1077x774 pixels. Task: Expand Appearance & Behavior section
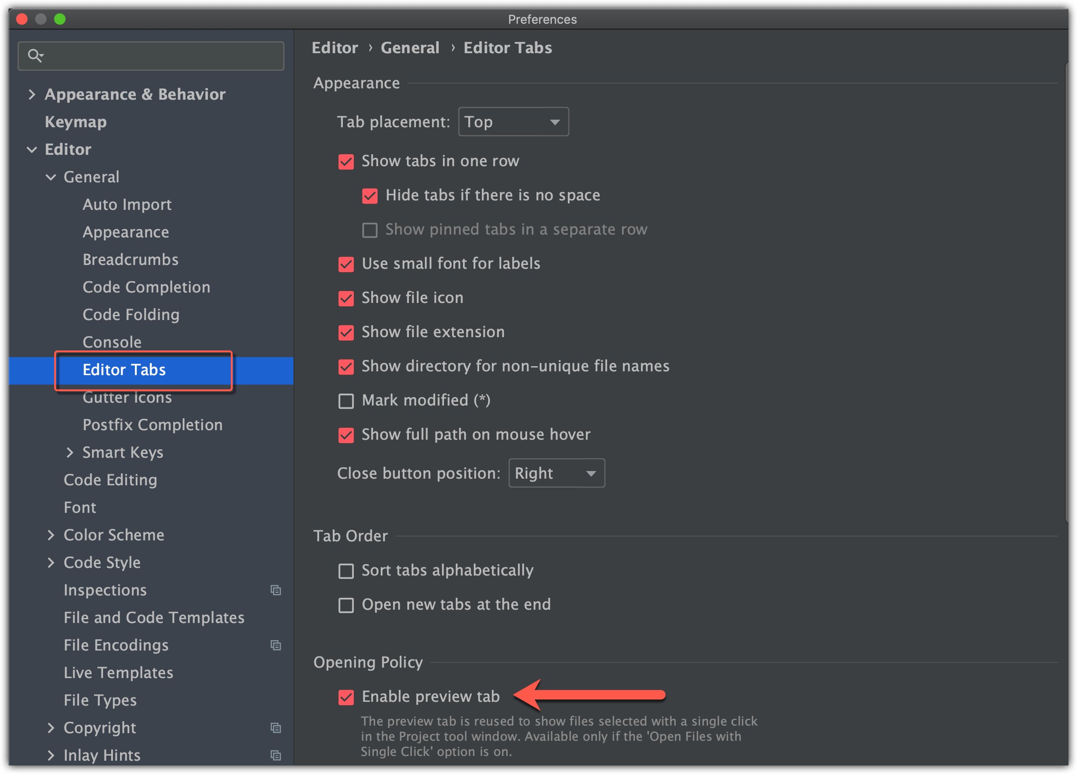coord(32,94)
